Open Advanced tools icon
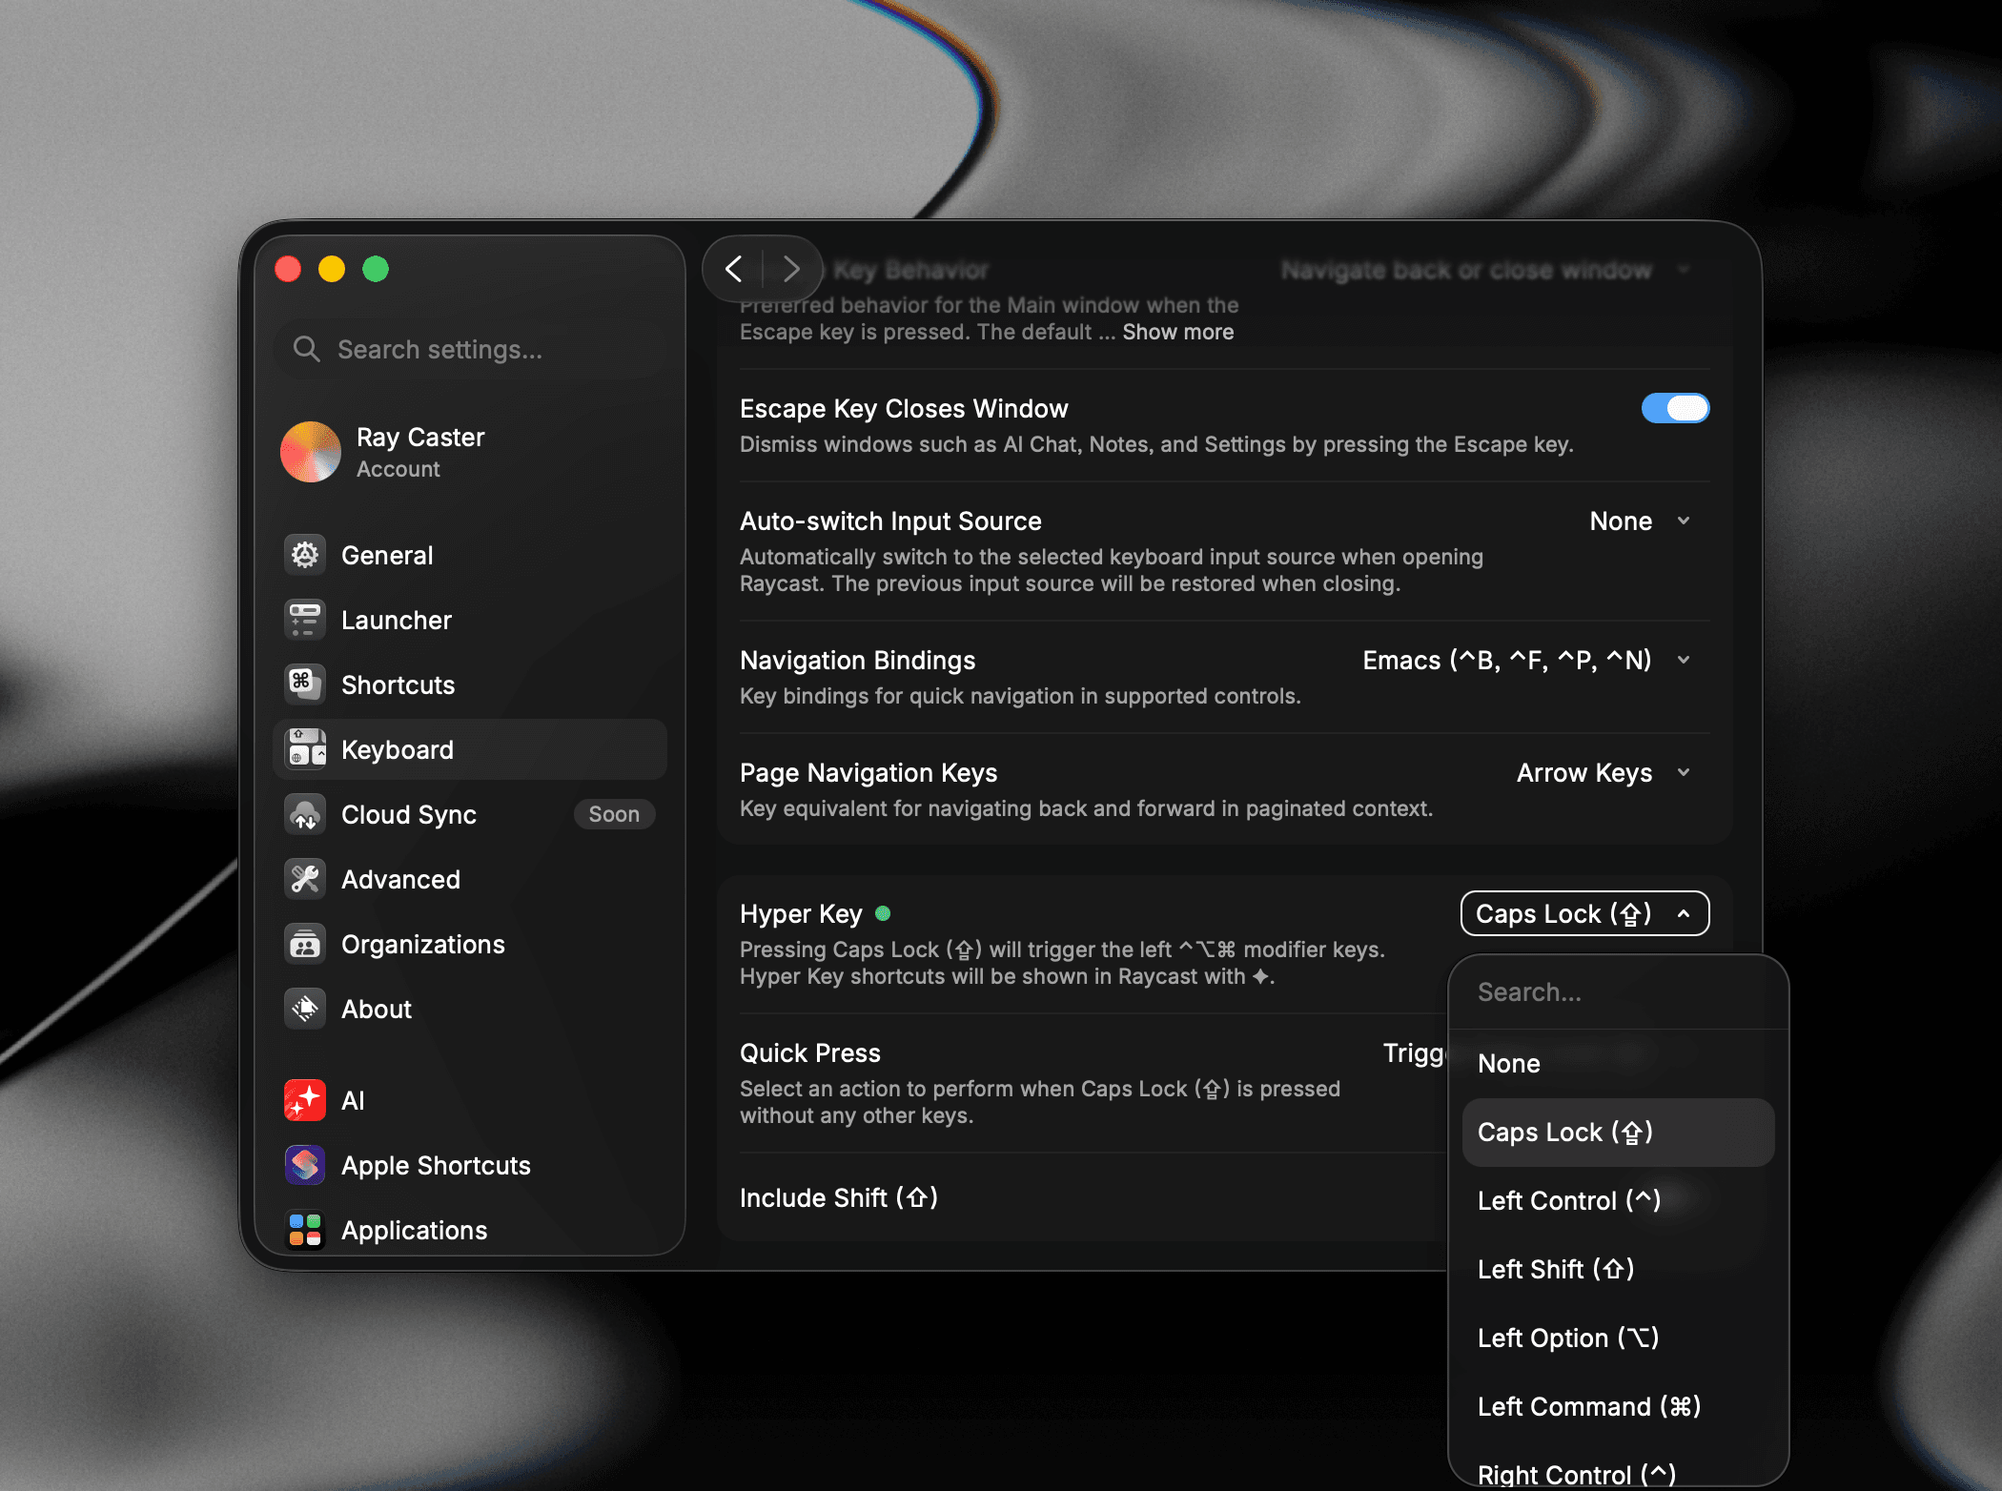This screenshot has width=2002, height=1491. tap(305, 879)
